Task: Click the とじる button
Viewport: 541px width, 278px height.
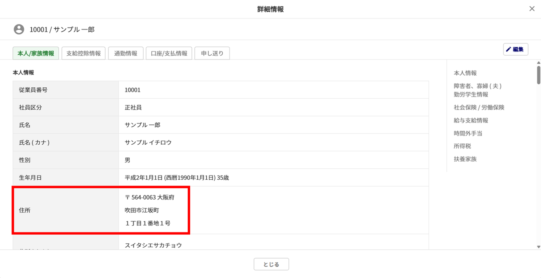Action: (x=271, y=264)
